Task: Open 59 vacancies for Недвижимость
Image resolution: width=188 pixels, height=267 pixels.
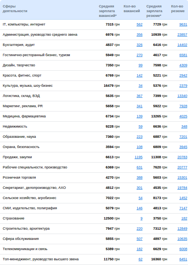Action: pyautogui.click(x=141, y=127)
